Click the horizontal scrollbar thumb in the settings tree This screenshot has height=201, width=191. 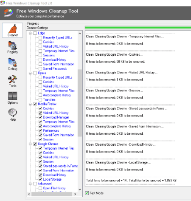click(x=51, y=194)
